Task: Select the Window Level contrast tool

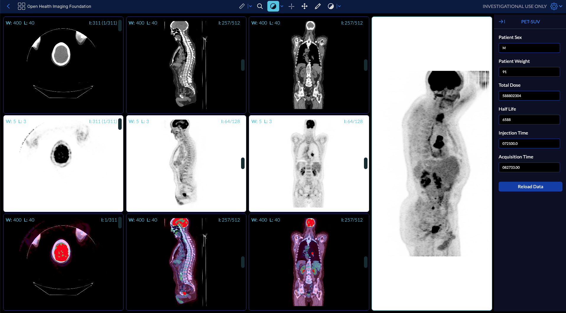Action: (x=273, y=6)
